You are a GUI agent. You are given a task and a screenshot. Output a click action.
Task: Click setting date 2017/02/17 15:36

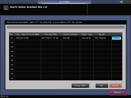(x=50, y=38)
